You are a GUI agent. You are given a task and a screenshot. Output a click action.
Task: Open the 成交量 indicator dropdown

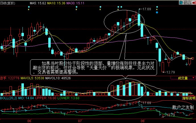tap(183, 78)
